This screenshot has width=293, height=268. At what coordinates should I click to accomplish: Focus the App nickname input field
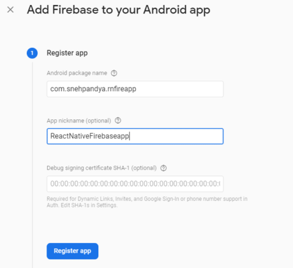click(135, 136)
